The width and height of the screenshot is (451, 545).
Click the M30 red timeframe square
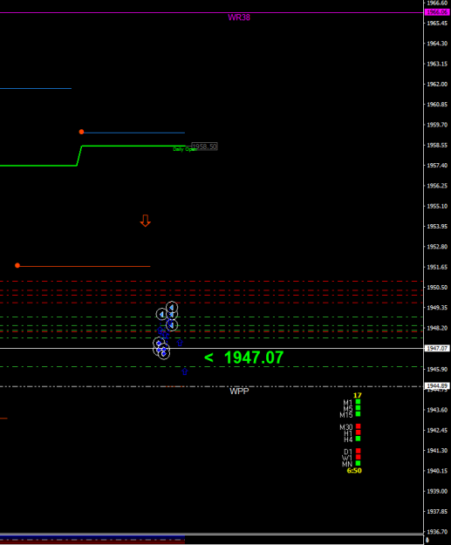[359, 426]
